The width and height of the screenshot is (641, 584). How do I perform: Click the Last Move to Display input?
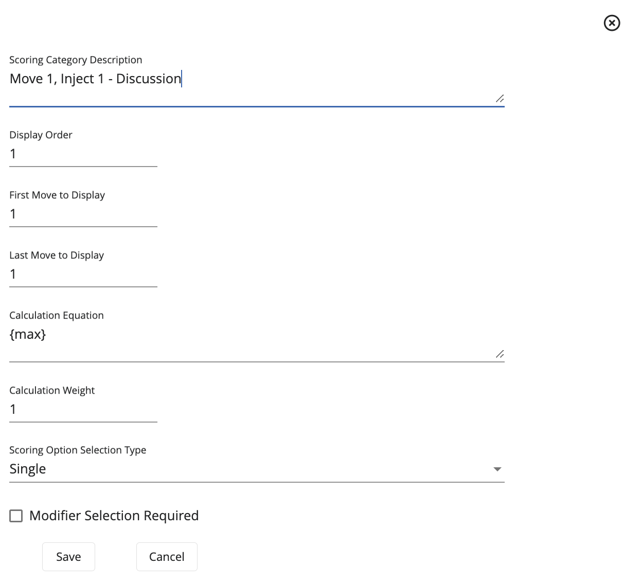coord(83,274)
